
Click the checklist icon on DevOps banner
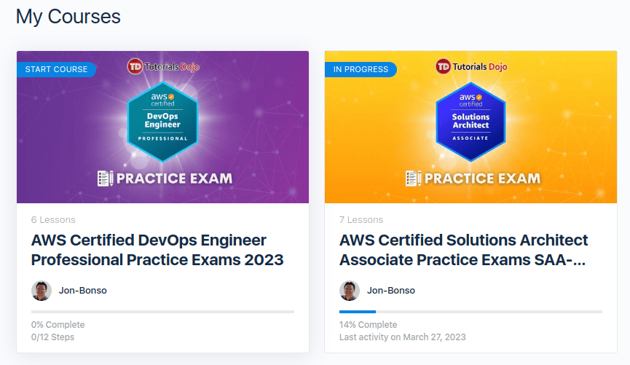click(x=106, y=178)
